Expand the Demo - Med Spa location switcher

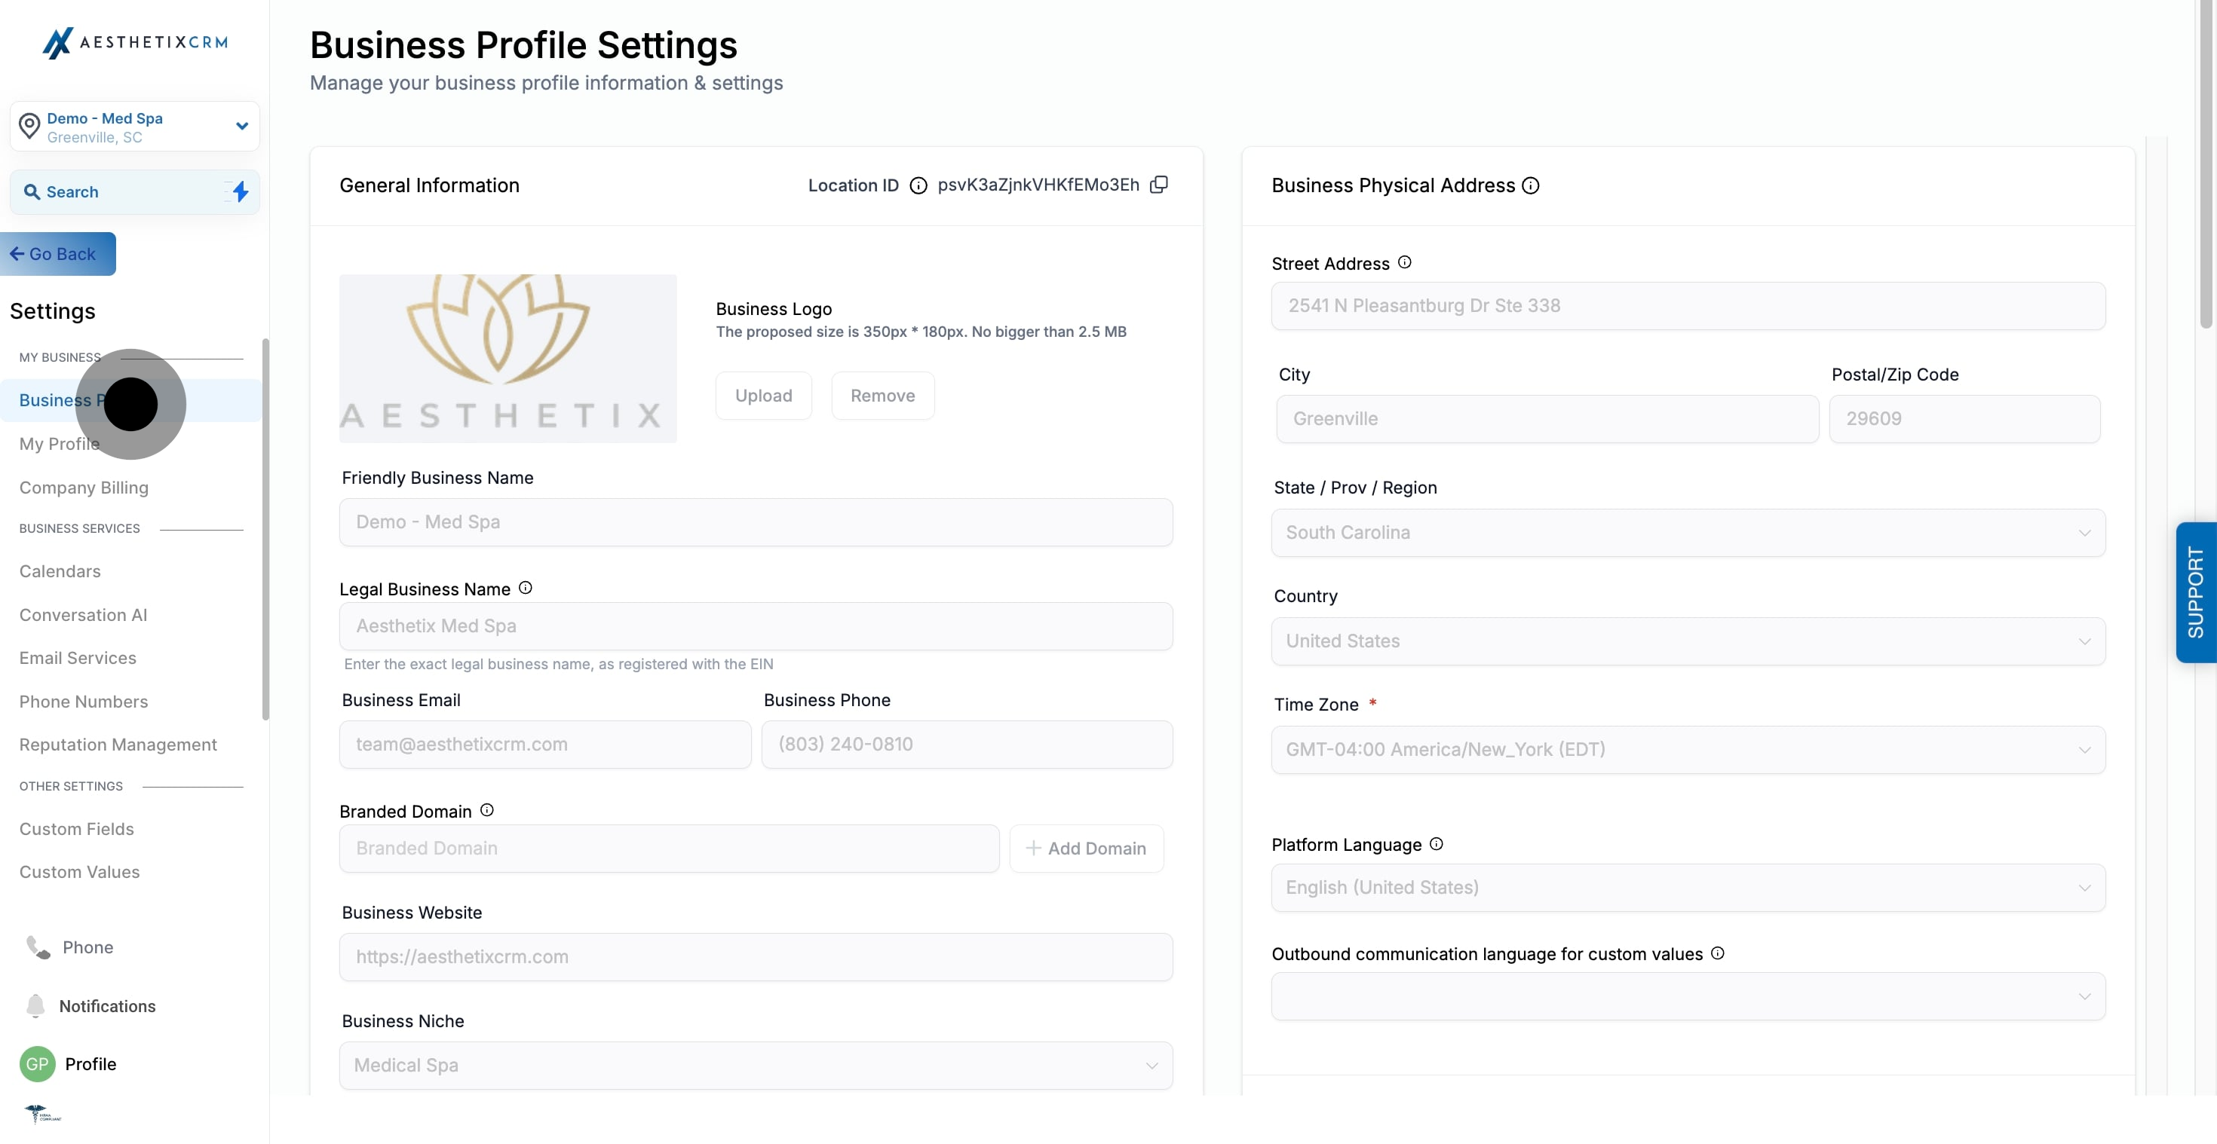coord(241,126)
